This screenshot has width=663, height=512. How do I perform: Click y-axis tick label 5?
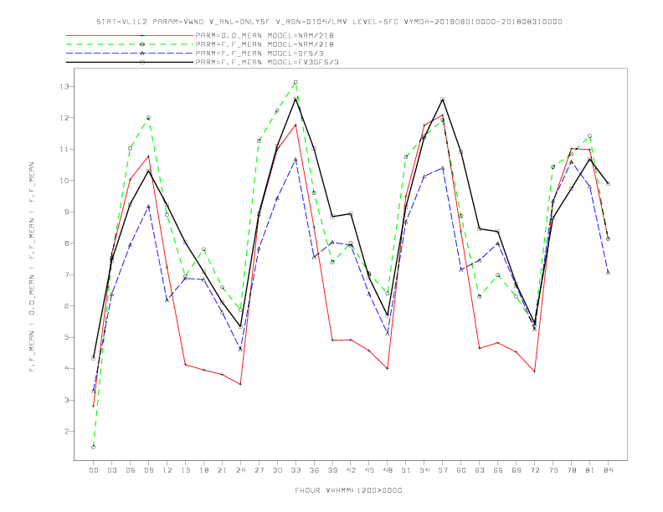(66, 337)
